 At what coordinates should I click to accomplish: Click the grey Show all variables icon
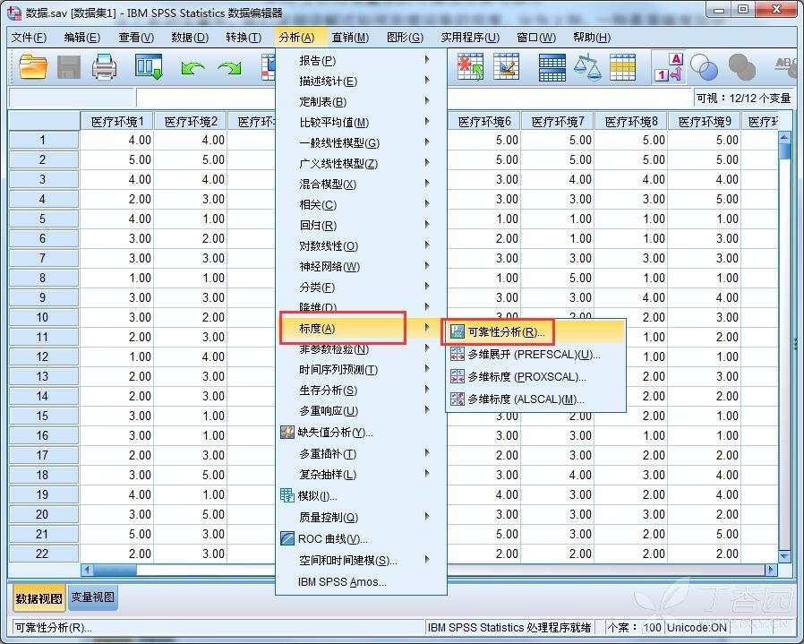pos(742,67)
